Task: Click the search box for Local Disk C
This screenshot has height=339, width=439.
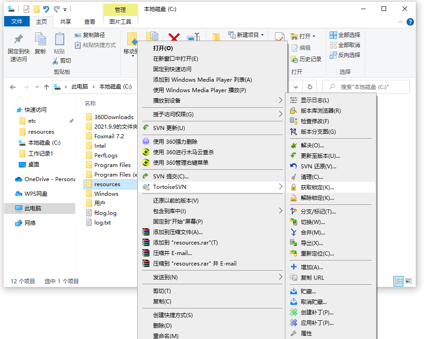Action: 369,87
